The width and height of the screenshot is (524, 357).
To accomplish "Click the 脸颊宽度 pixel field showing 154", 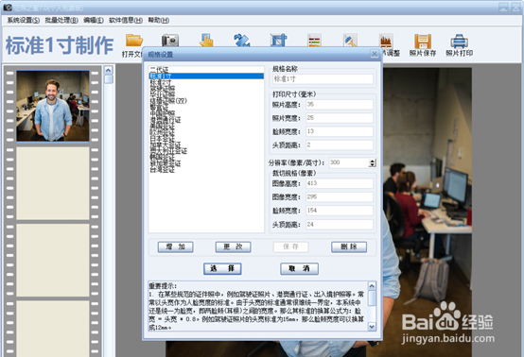I will click(340, 211).
